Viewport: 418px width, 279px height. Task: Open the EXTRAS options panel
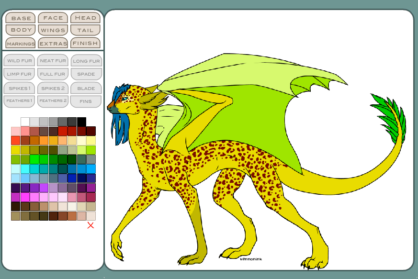tap(53, 43)
